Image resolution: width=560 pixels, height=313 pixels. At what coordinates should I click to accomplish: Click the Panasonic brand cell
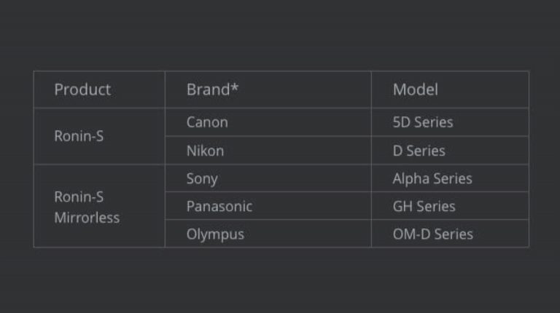(x=219, y=206)
